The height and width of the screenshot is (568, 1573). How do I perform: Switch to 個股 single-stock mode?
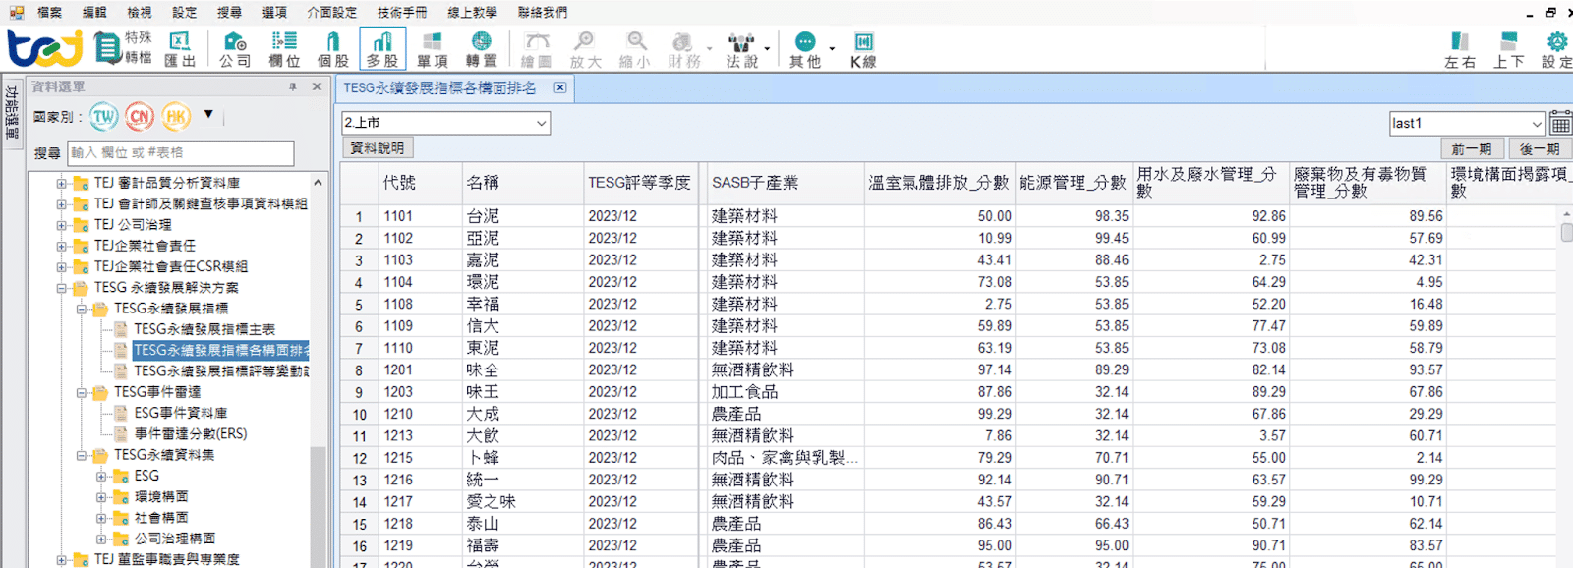click(333, 48)
